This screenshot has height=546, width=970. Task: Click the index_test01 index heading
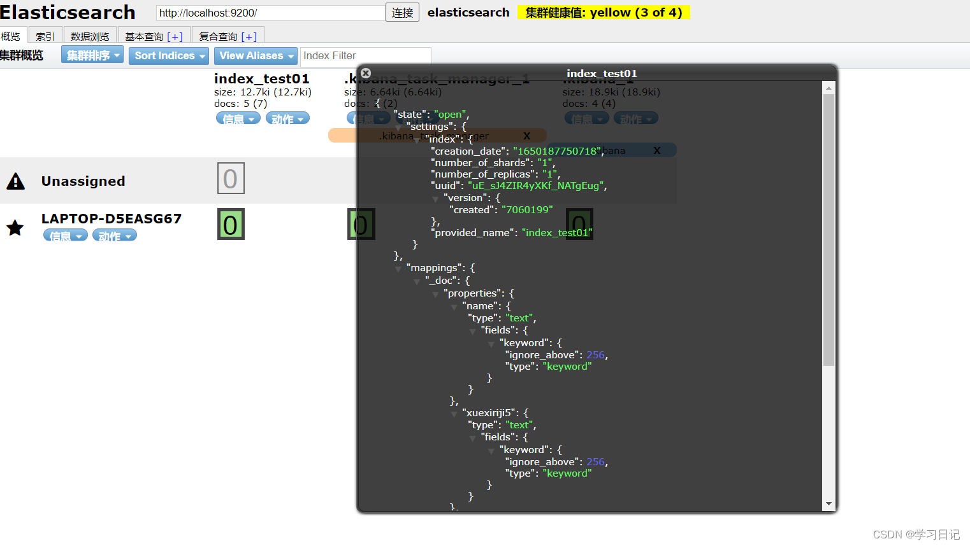tap(262, 78)
